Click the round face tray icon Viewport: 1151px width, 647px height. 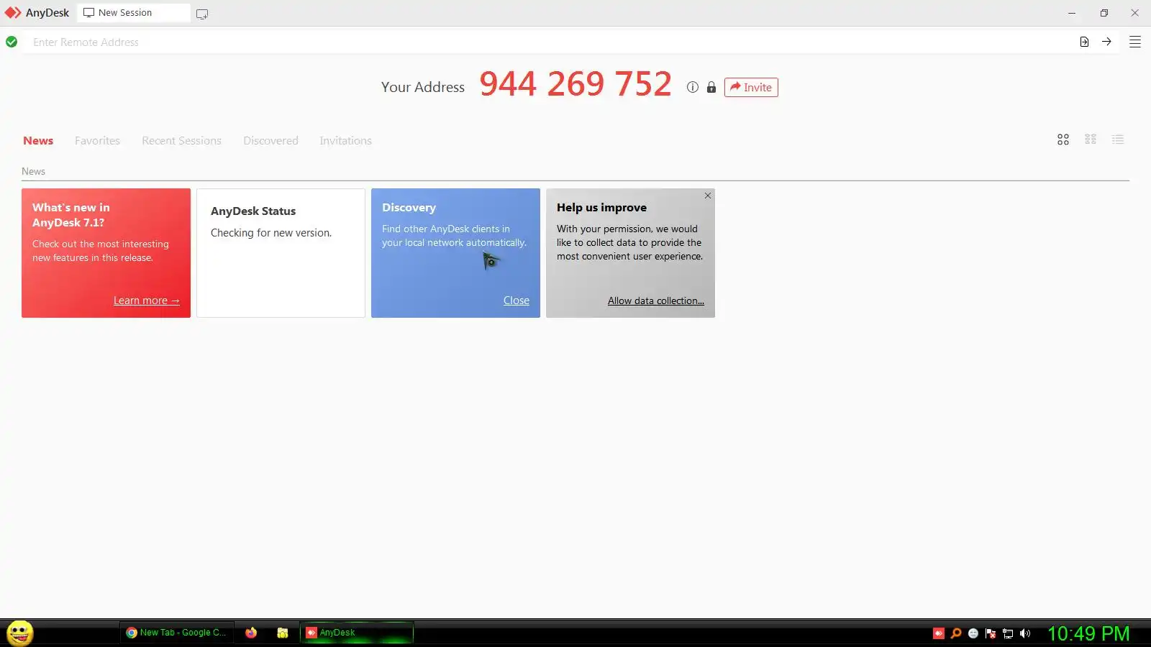click(x=973, y=633)
